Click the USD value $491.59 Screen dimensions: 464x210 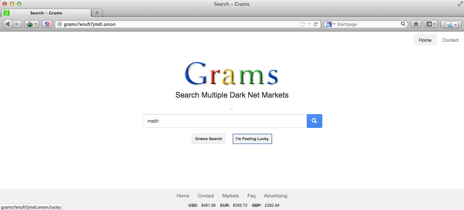[208, 205]
